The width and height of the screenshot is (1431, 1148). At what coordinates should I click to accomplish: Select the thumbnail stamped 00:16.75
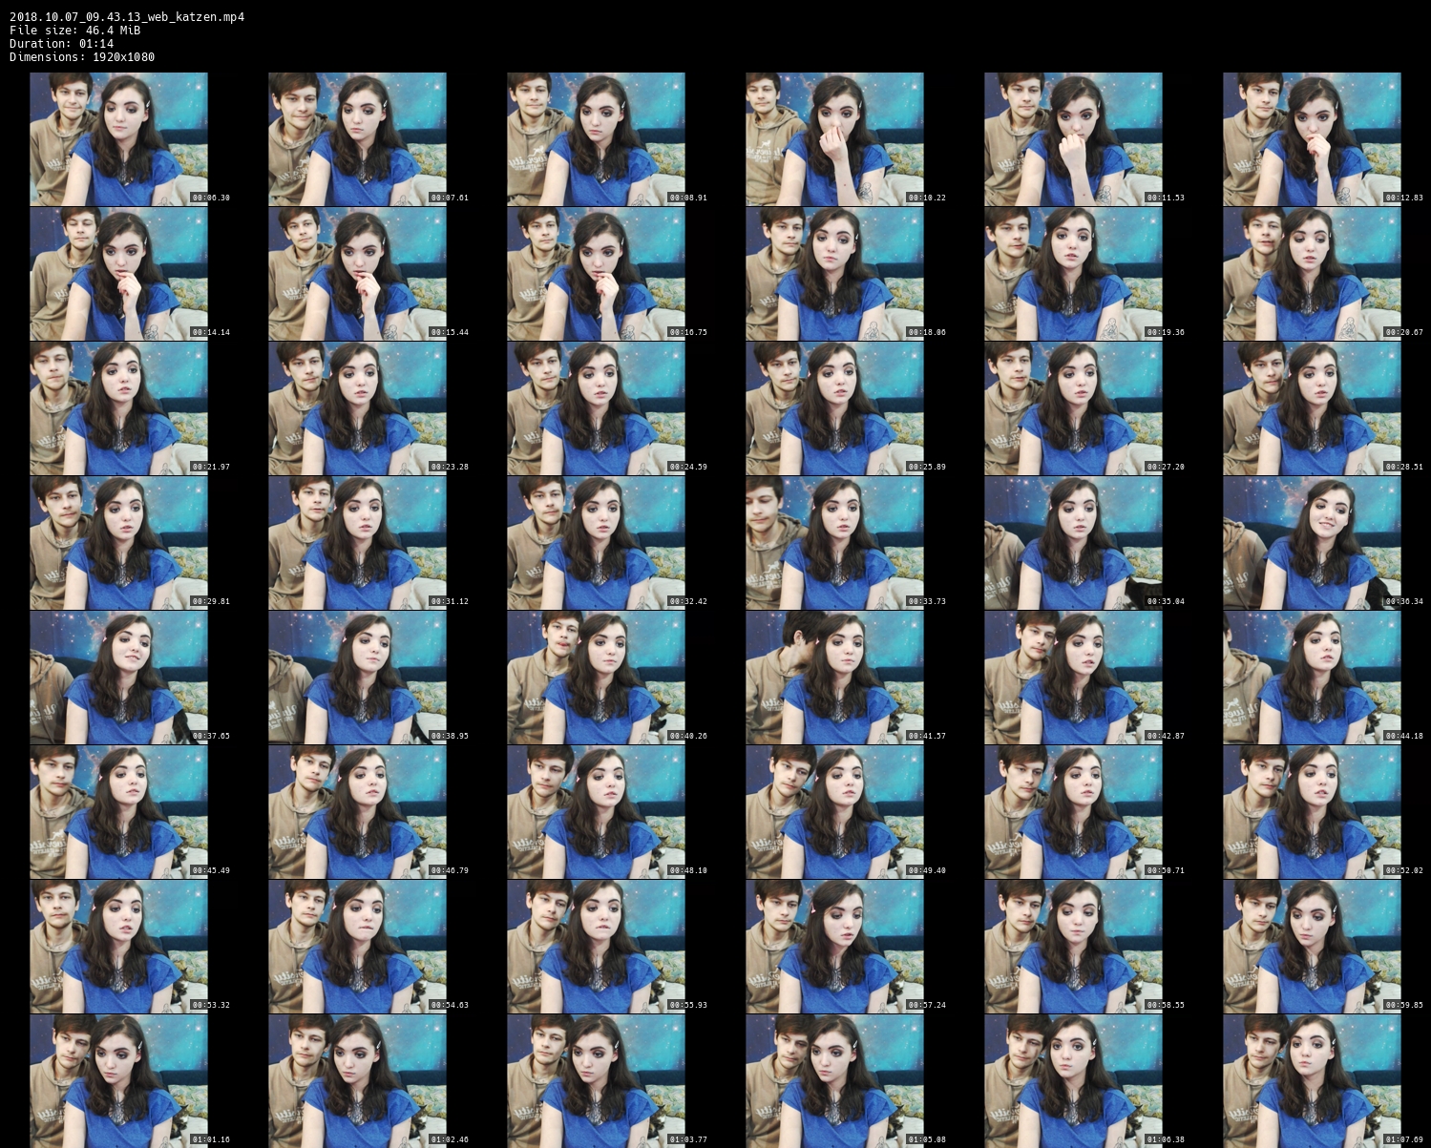[x=596, y=274]
